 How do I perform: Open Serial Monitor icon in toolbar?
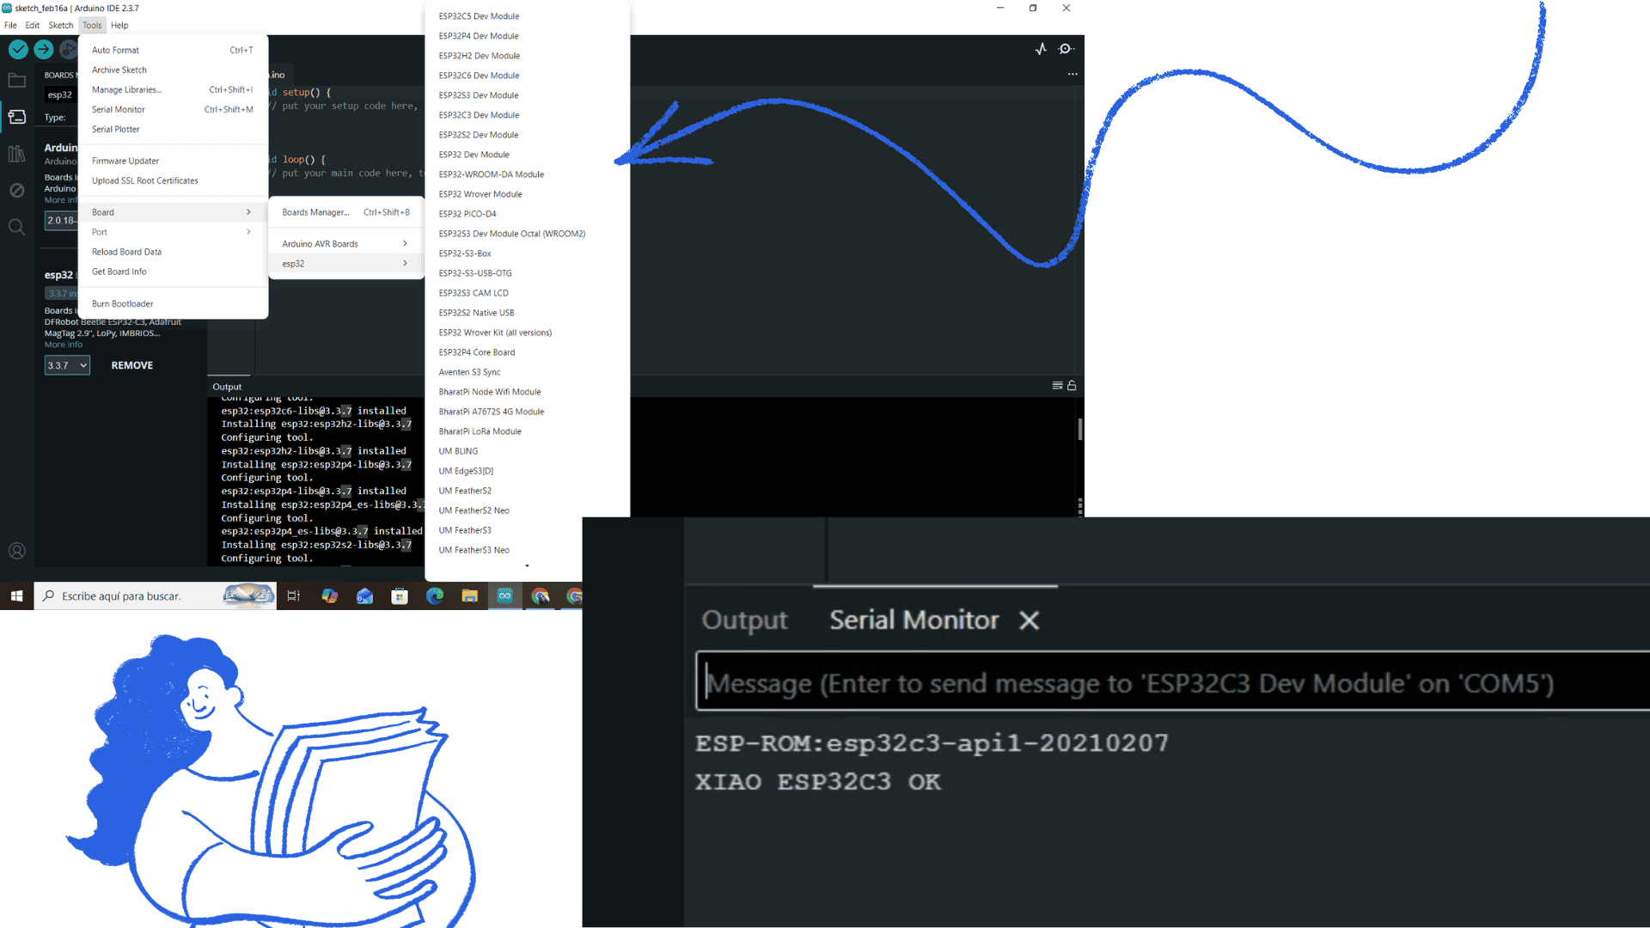[x=1066, y=49]
